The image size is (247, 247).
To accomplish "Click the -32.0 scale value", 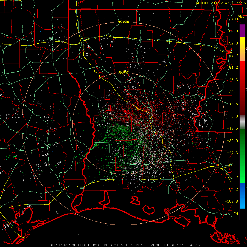I will [232, 141].
